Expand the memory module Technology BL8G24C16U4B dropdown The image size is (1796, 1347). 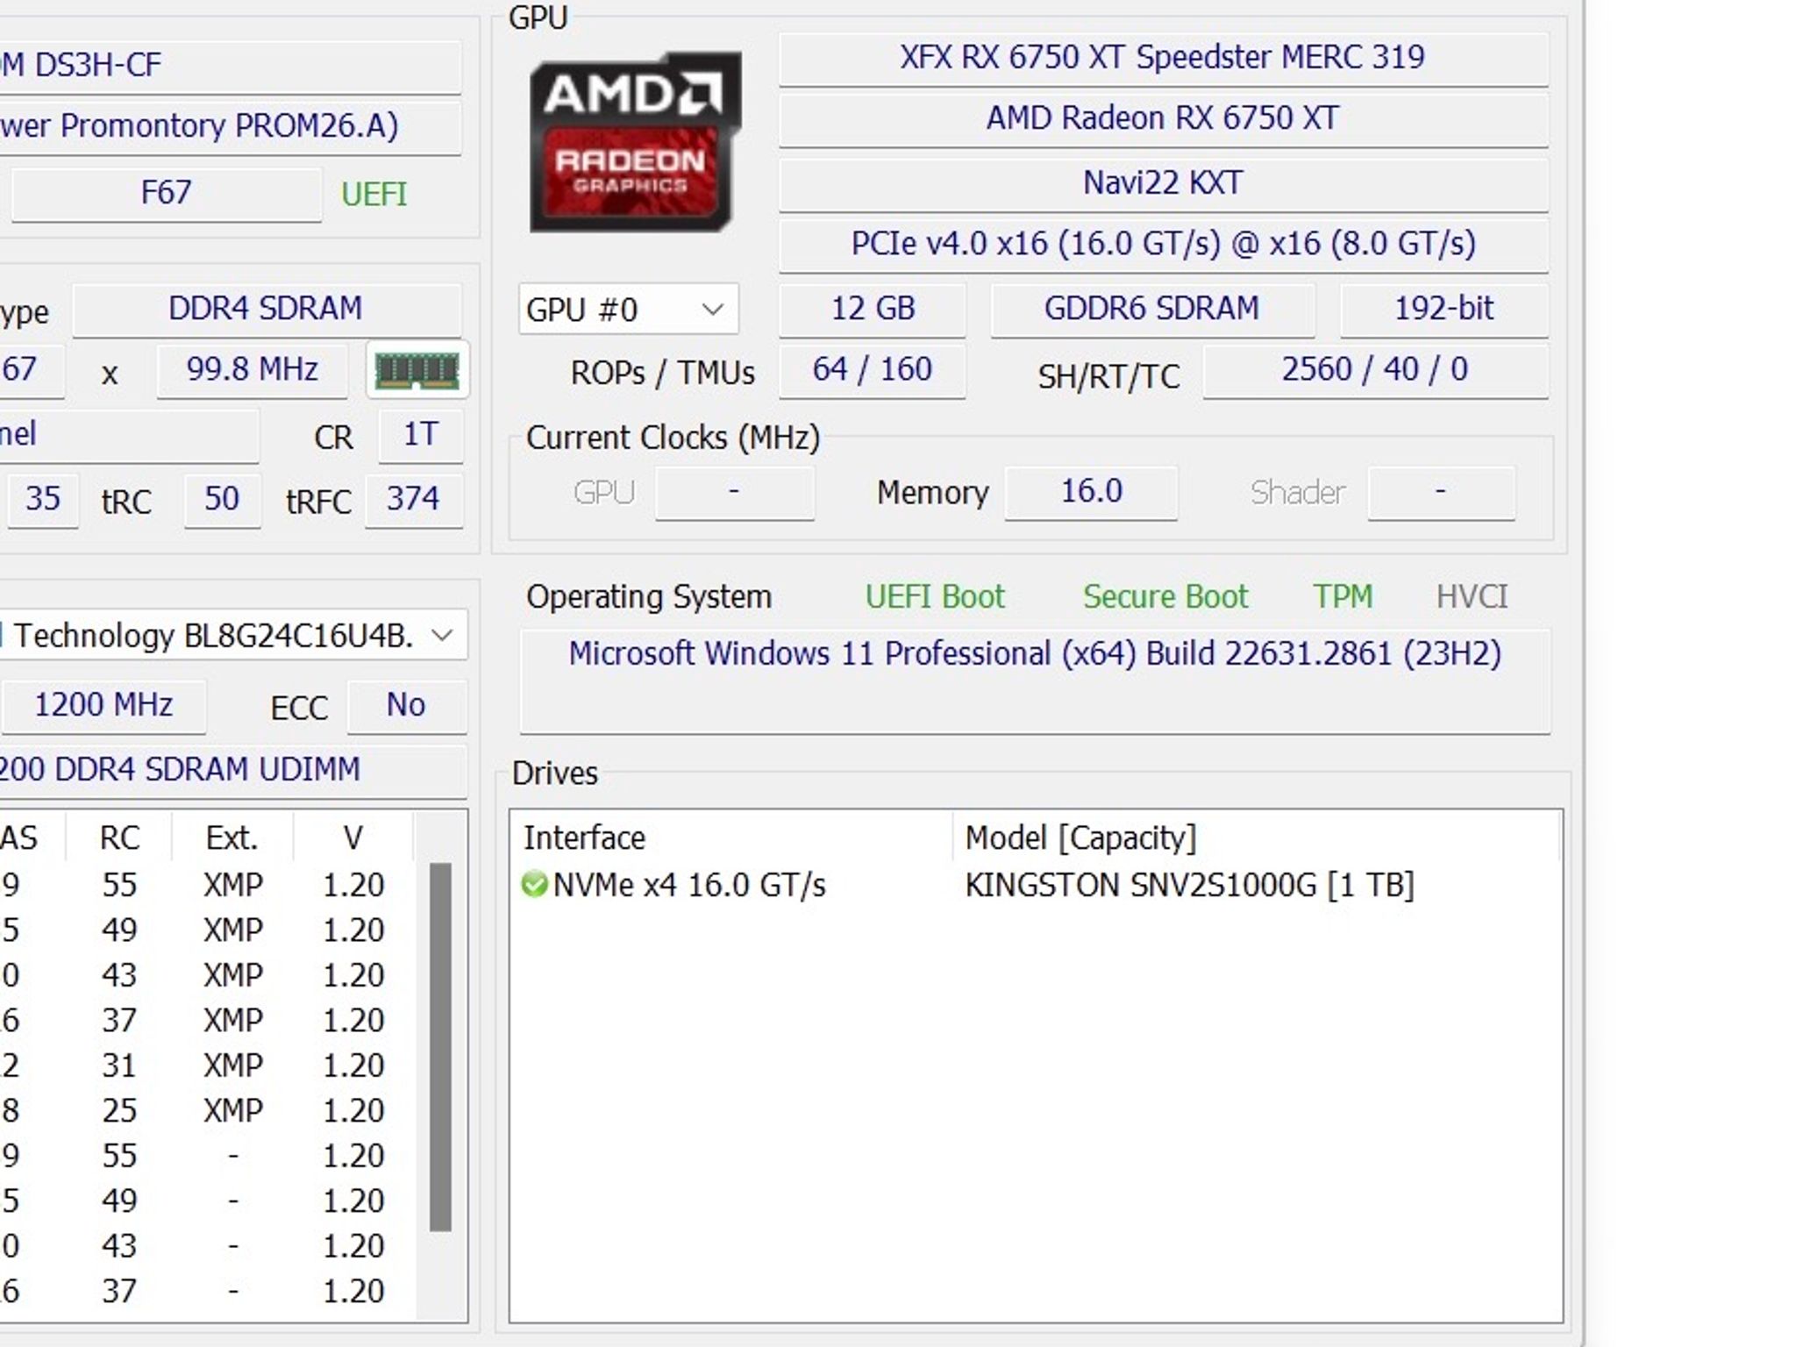233,635
